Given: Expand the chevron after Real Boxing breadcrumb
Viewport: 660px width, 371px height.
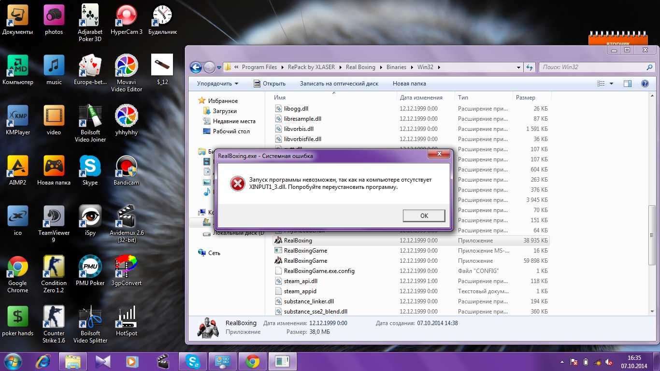Looking at the screenshot, I should [381, 67].
